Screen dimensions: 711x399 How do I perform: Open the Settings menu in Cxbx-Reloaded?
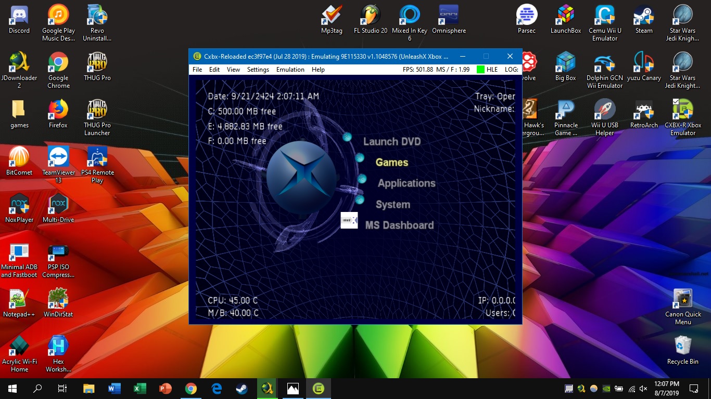pos(258,70)
